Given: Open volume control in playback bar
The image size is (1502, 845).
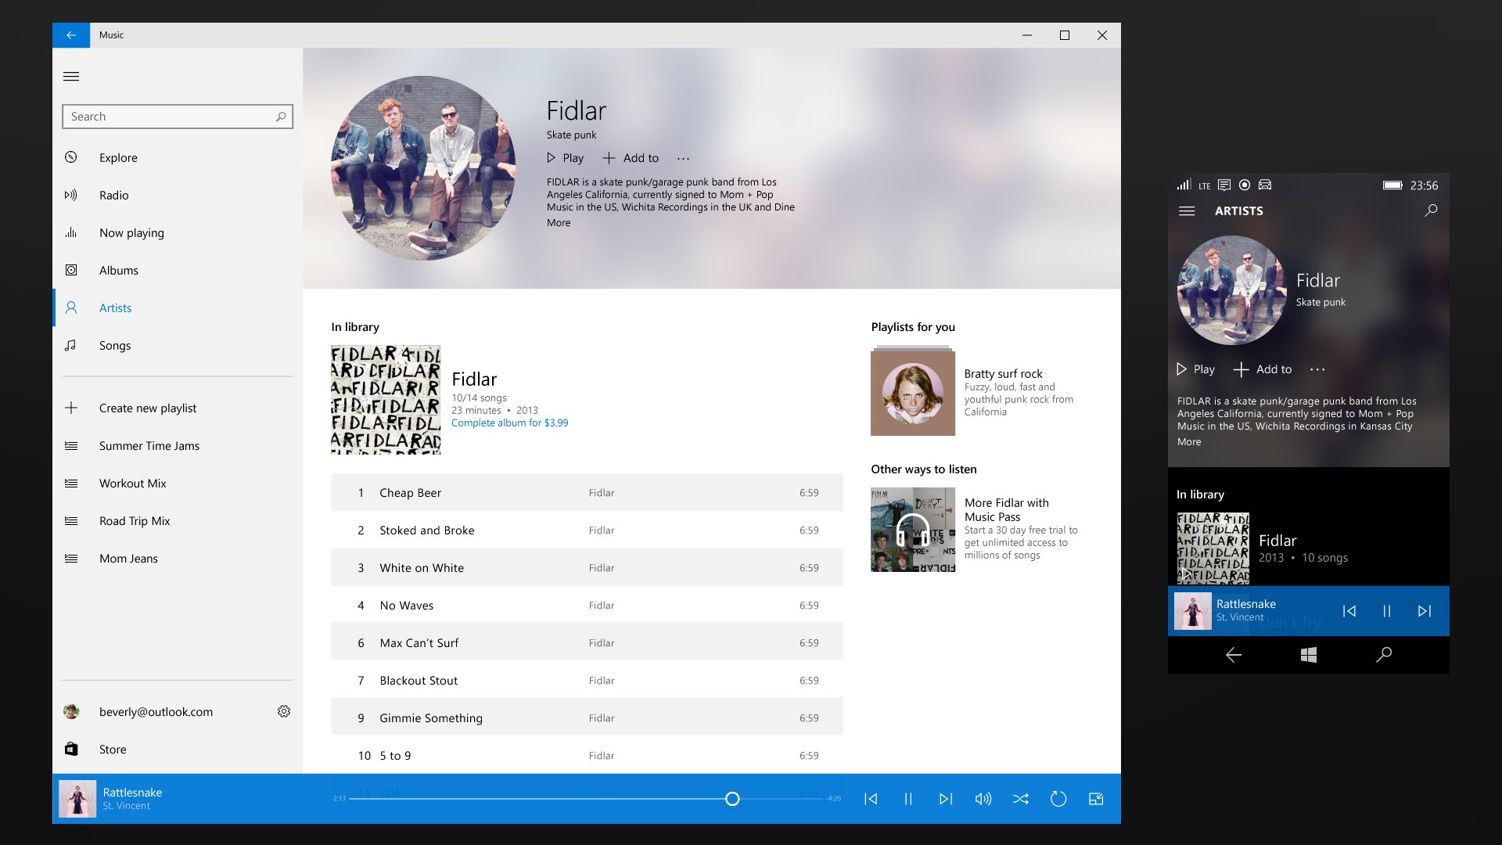Looking at the screenshot, I should tap(983, 799).
